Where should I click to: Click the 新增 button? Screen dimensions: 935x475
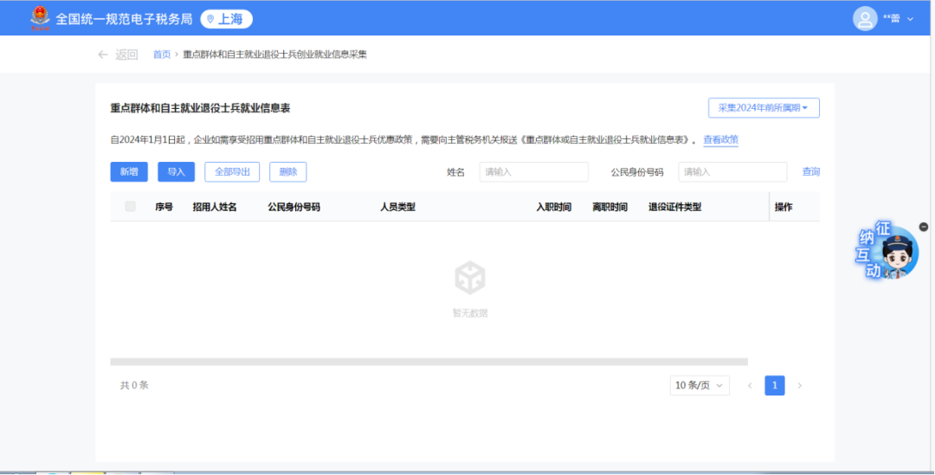click(129, 172)
